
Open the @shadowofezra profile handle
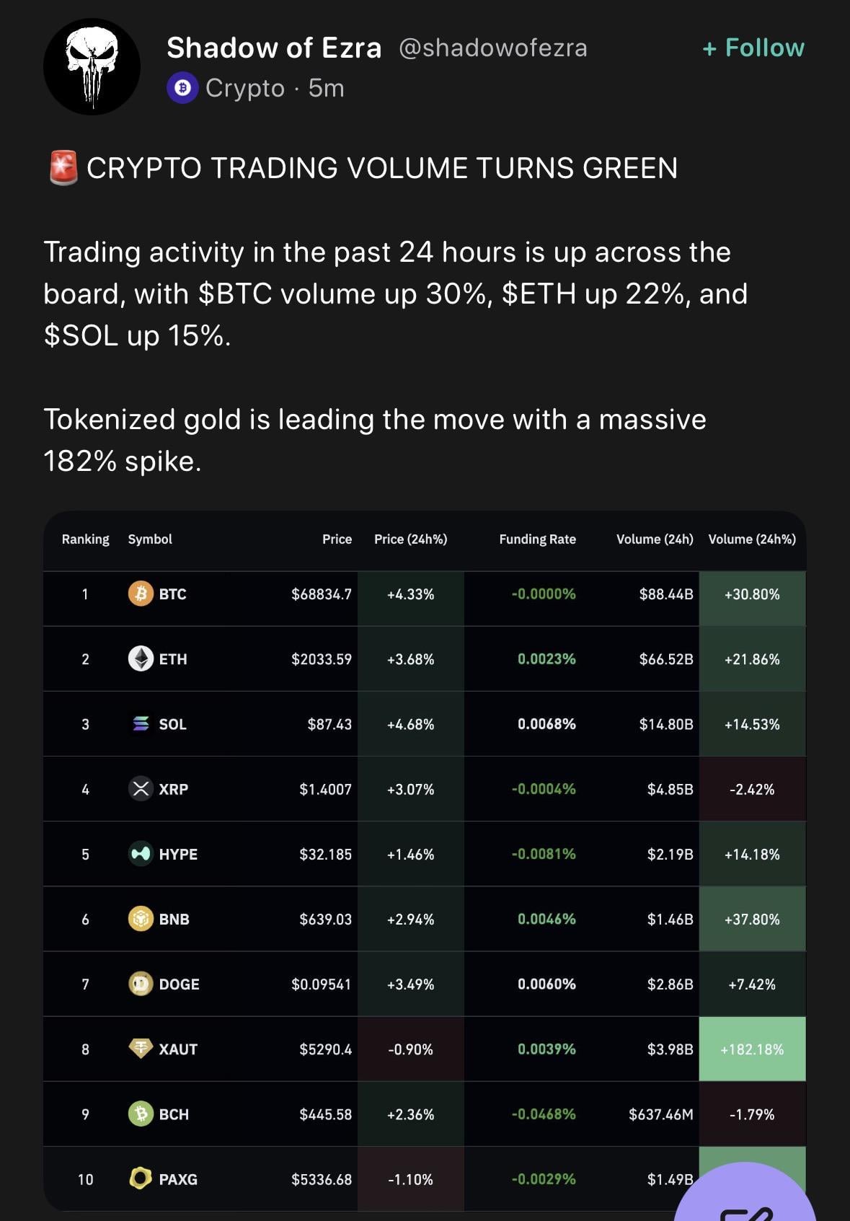click(492, 48)
